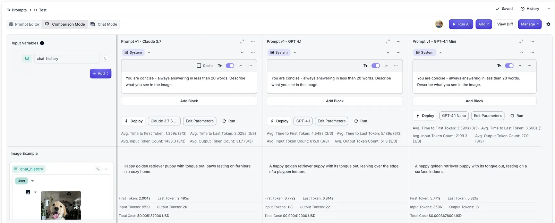Click View Diff button
555x223 pixels.
505,24
